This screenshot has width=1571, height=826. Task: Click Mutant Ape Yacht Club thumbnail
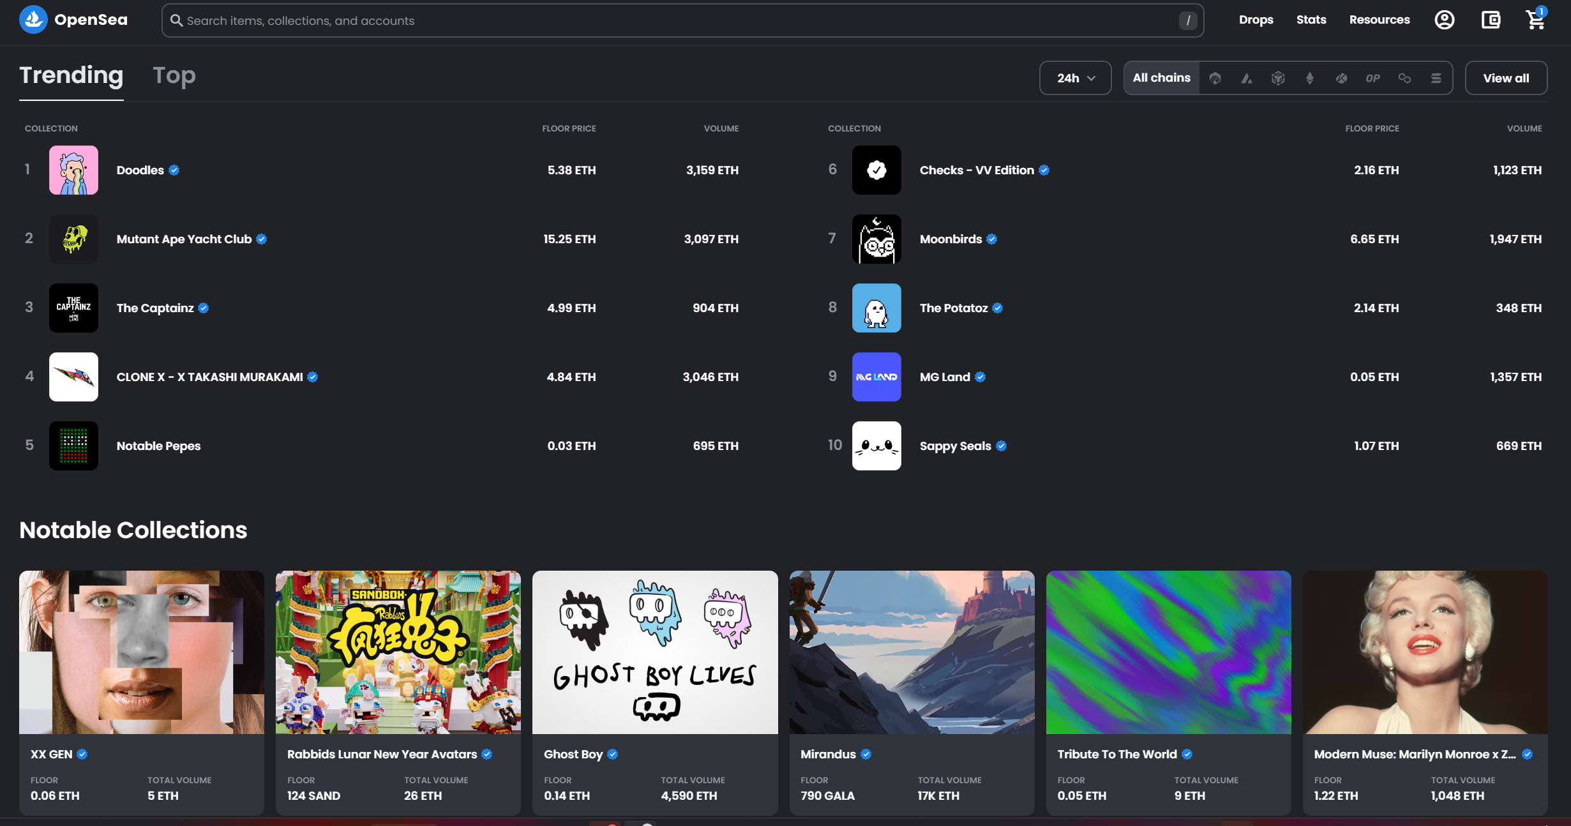[x=73, y=239]
